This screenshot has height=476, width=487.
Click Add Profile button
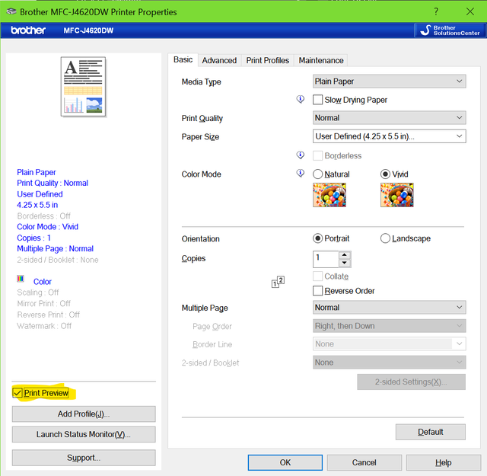pos(84,414)
